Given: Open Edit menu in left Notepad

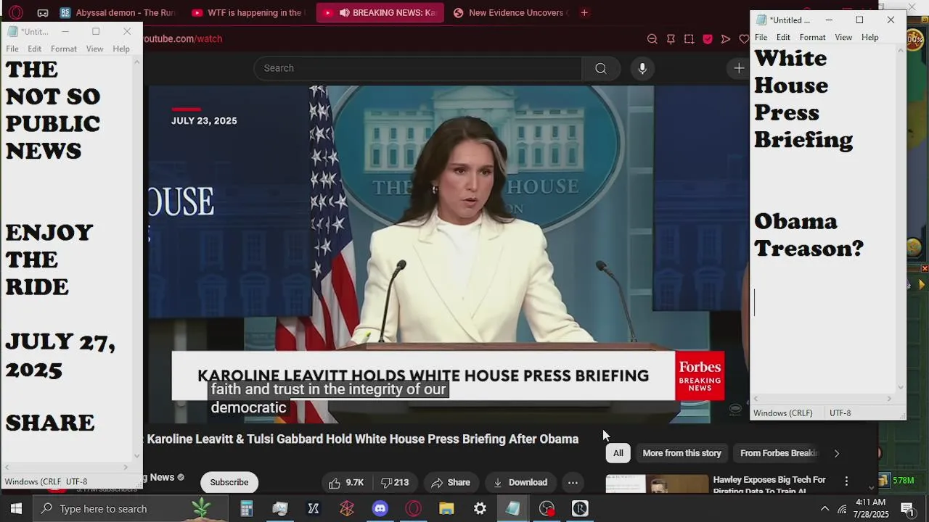Looking at the screenshot, I should coord(35,49).
